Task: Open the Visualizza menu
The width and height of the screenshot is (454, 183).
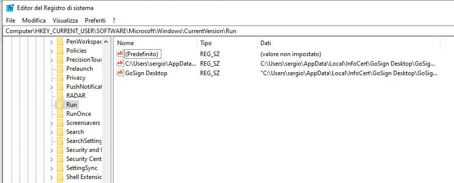Action: (65, 21)
